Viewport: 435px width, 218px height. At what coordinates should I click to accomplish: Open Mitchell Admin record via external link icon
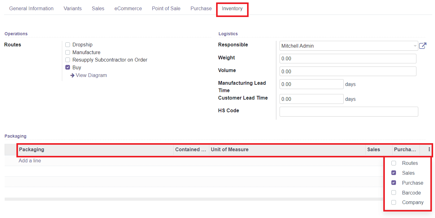(423, 45)
